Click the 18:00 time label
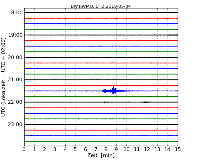 [x=15, y=13]
